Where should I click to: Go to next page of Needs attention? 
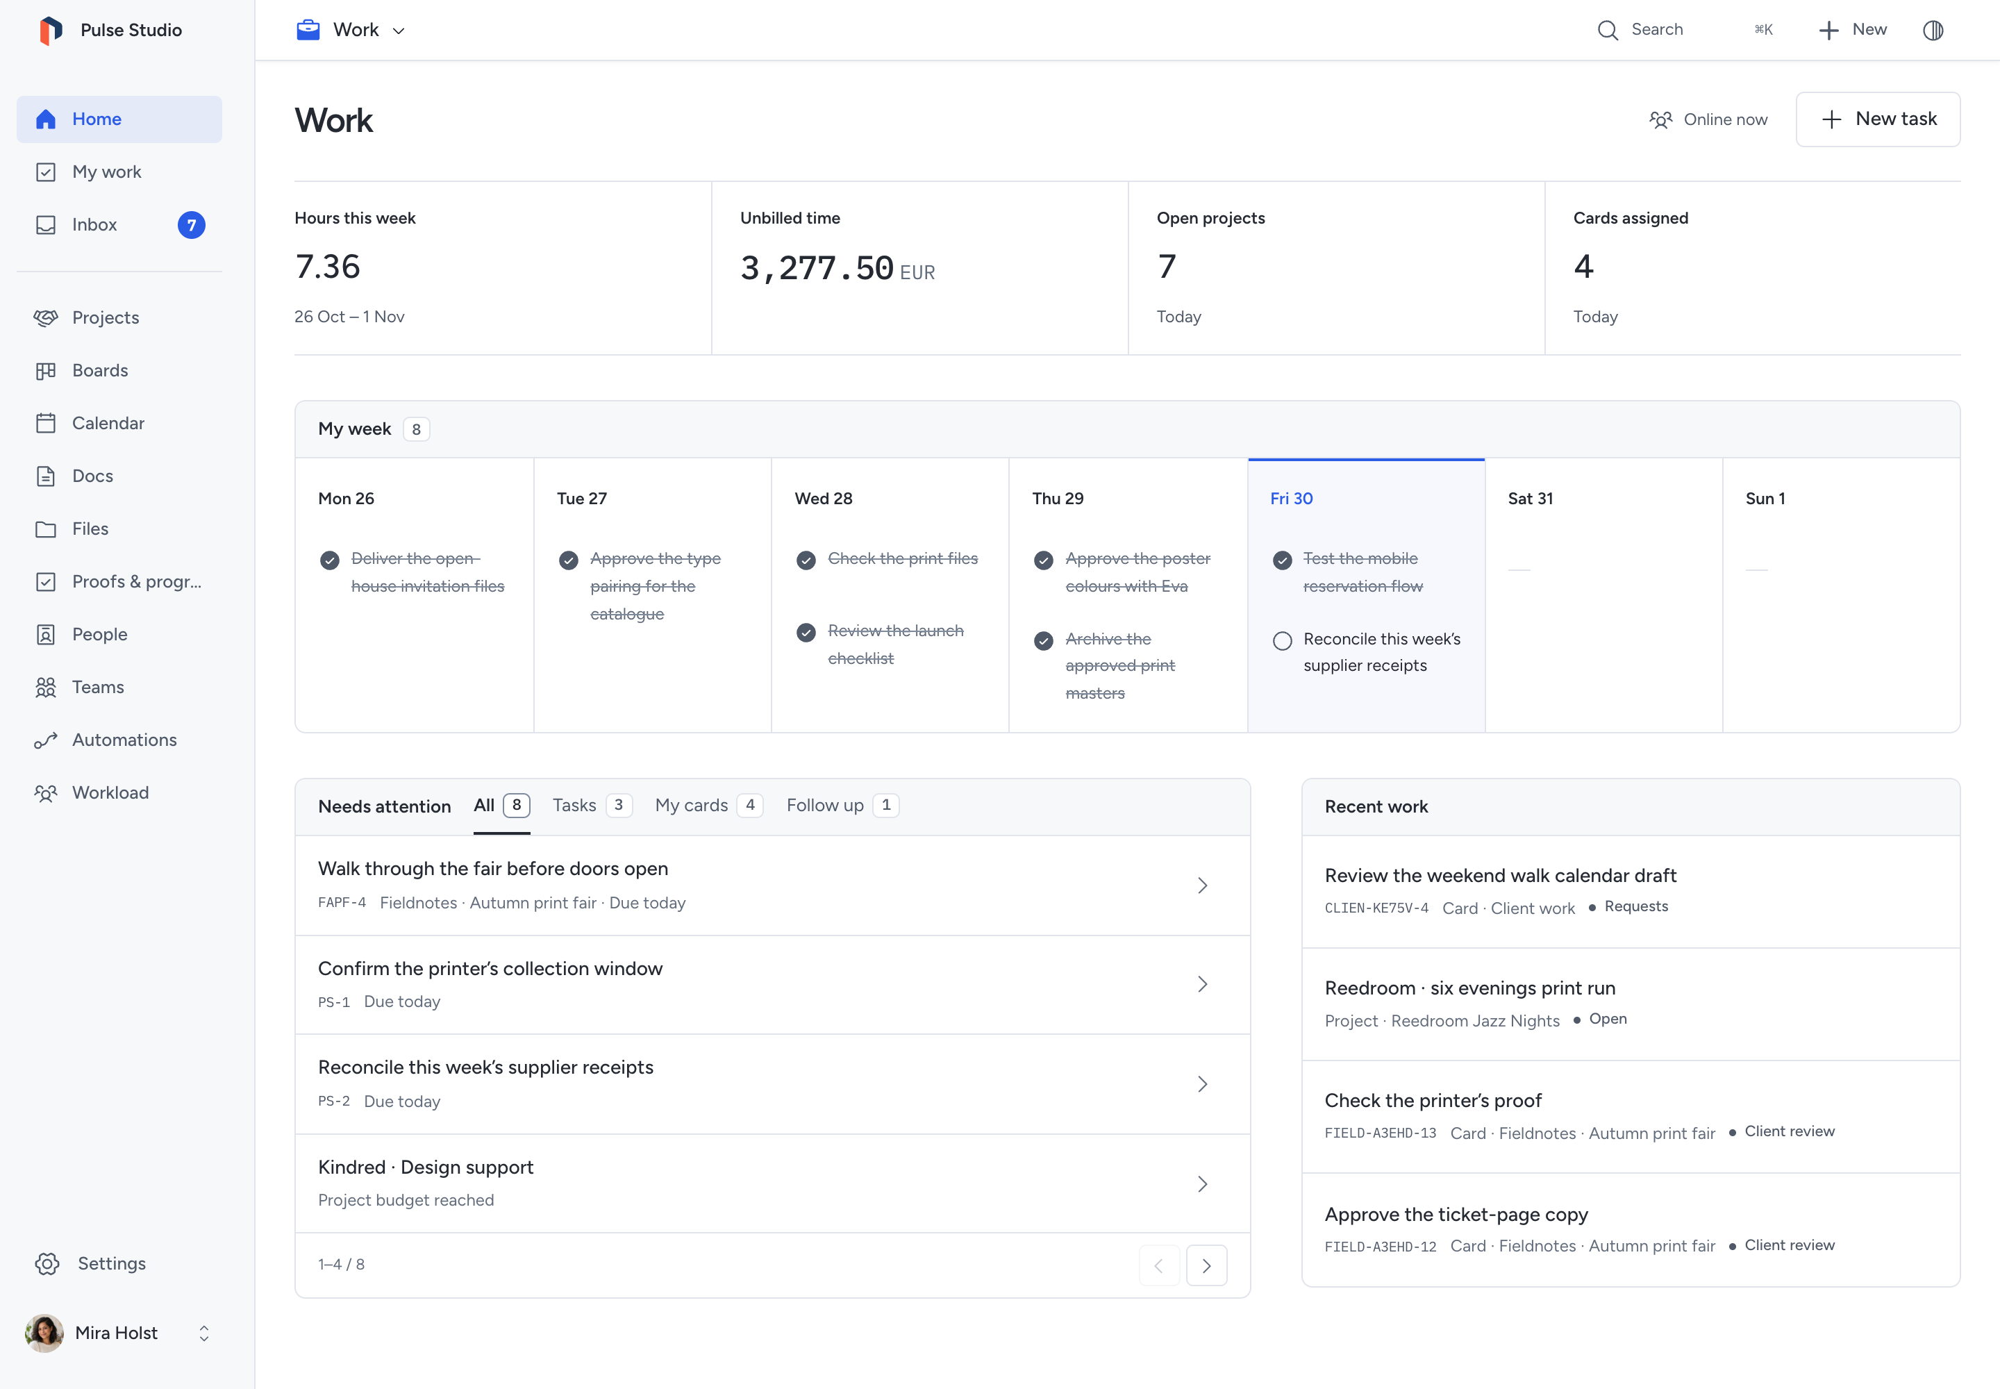(x=1206, y=1266)
